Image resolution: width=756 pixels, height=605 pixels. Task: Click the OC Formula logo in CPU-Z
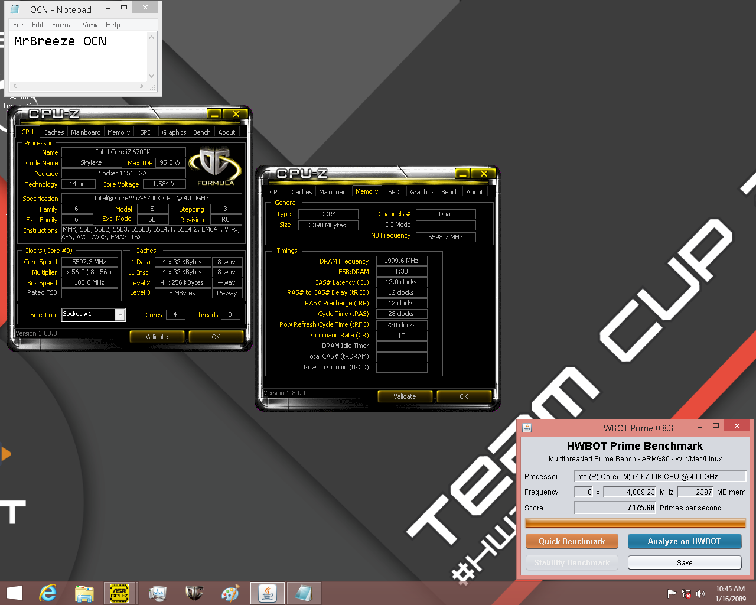point(215,167)
